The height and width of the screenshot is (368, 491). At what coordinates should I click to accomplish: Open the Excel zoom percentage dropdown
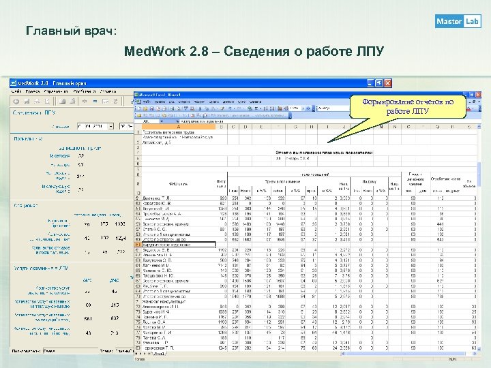pos(303,108)
